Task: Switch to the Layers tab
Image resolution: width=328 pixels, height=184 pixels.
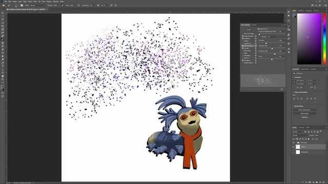Action: coord(295,127)
